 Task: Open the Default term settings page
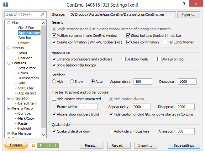click(28, 103)
